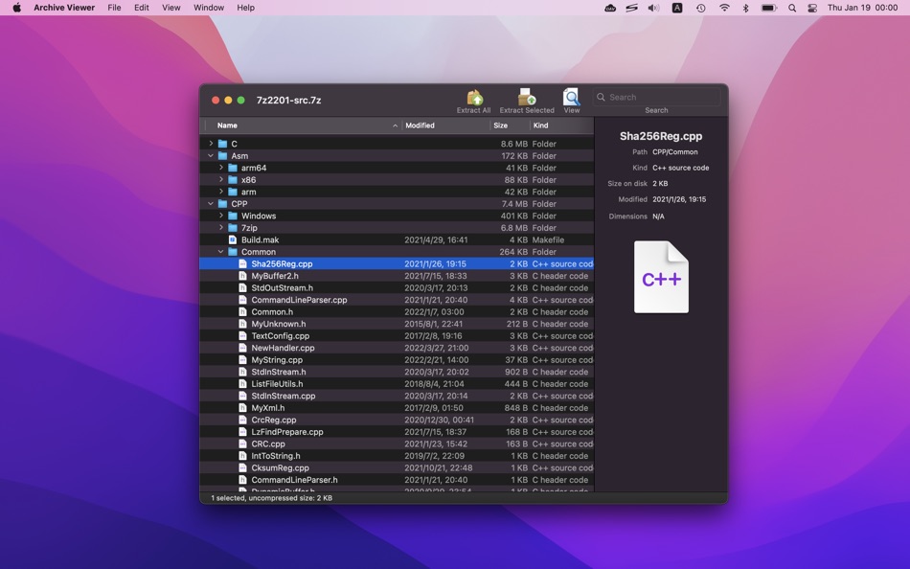Click the folder icon next to Windows

pos(233,216)
